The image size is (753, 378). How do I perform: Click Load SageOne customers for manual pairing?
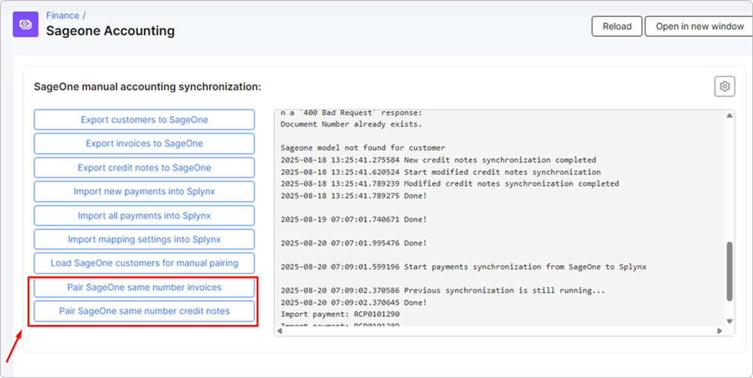[144, 264]
